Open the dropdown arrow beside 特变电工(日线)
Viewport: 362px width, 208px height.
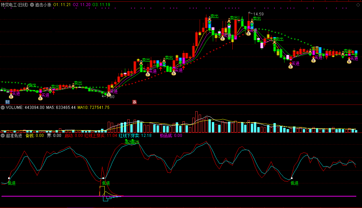(32, 5)
